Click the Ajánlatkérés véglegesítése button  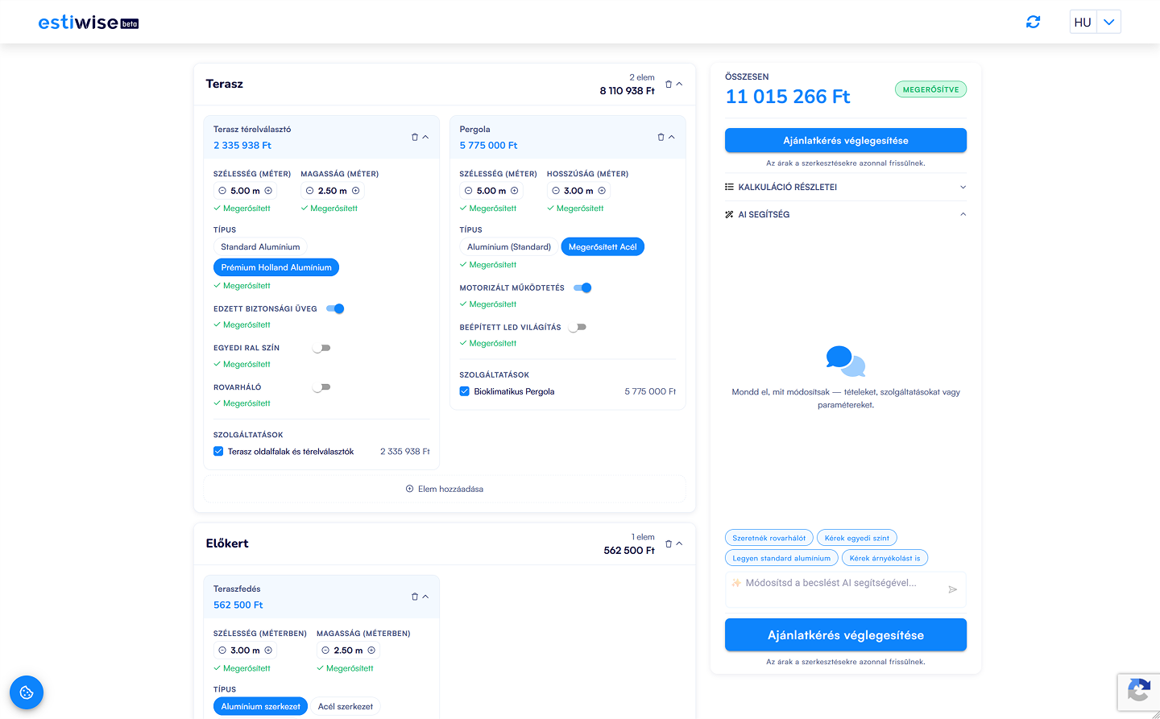[845, 139]
